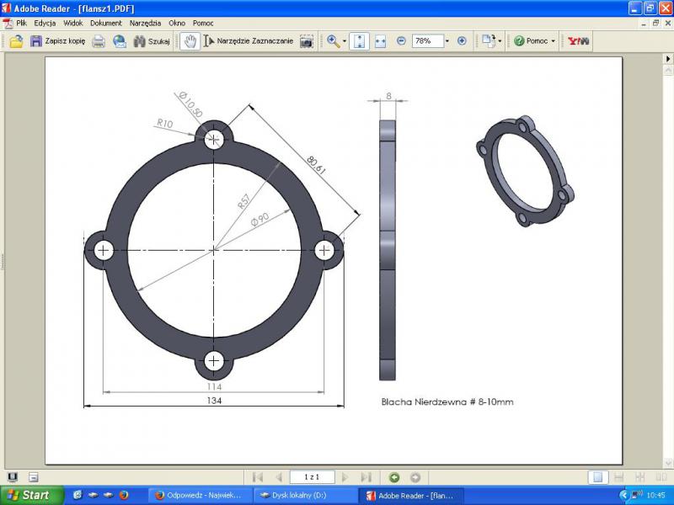
Task: Open a file with the folder icon
Action: point(16,41)
